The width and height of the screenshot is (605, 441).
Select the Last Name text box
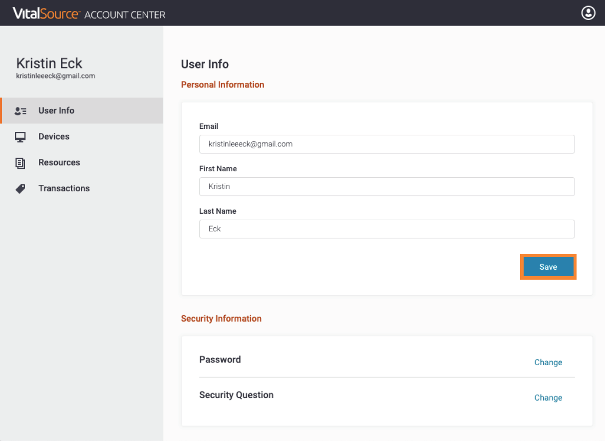[386, 229]
